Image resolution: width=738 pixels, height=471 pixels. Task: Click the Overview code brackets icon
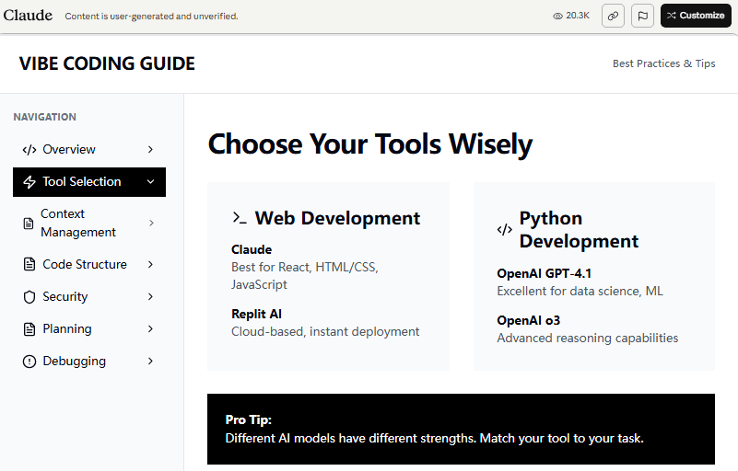[29, 150]
